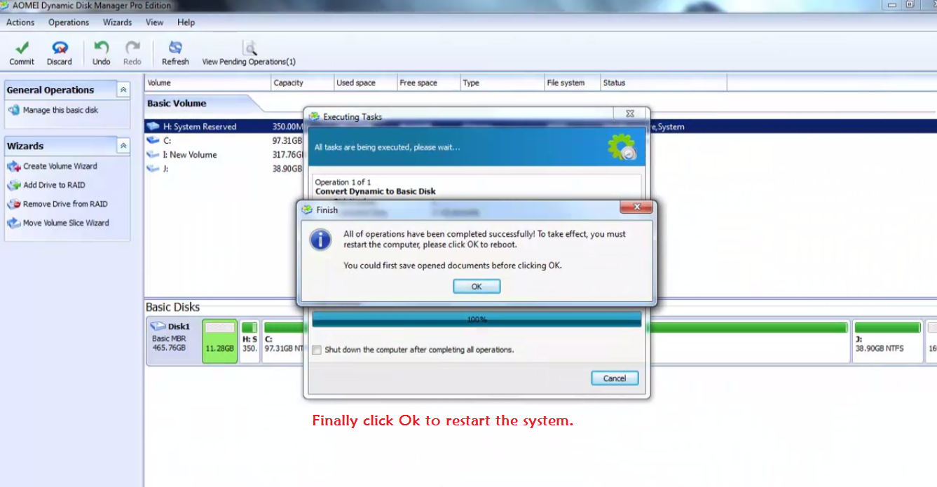Sort by the Used space column header
The width and height of the screenshot is (937, 487).
click(x=366, y=83)
